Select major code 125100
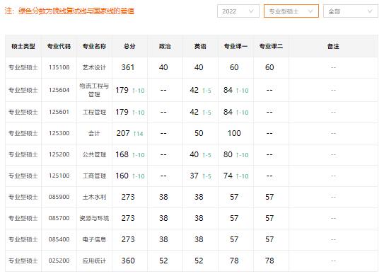384x274 pixels. [x=59, y=176]
